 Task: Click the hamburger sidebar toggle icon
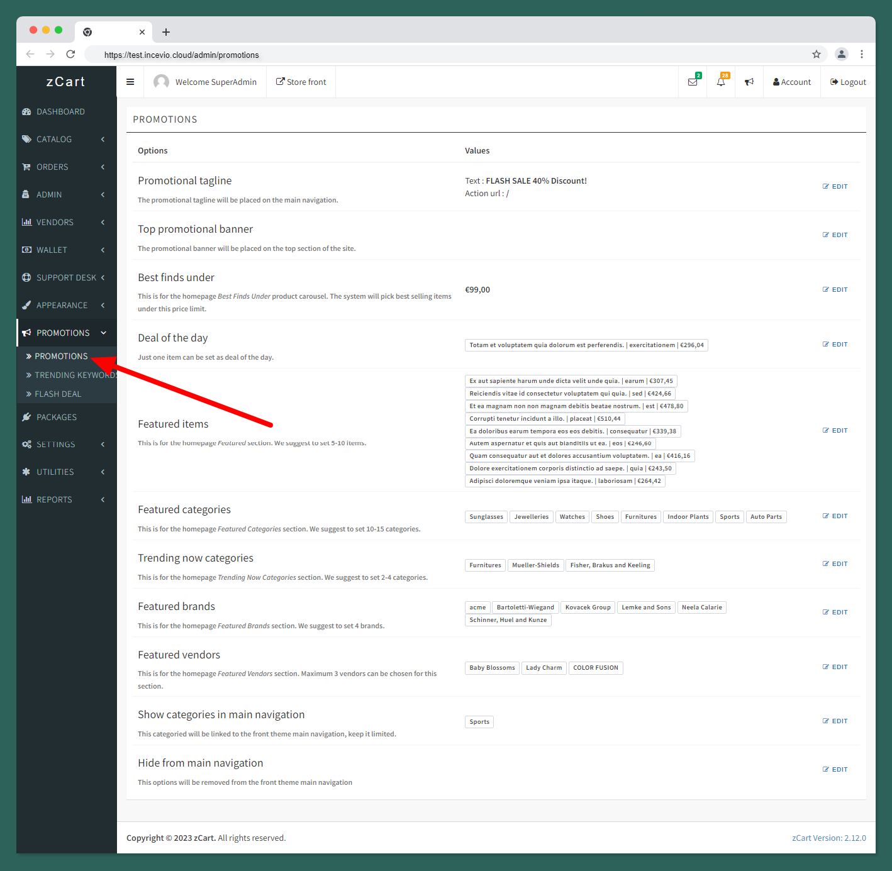130,82
